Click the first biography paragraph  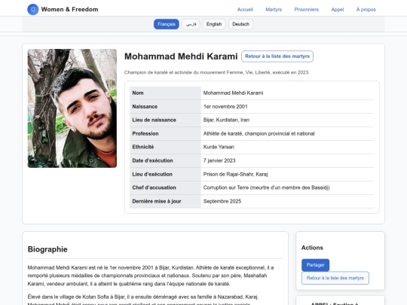point(151,276)
